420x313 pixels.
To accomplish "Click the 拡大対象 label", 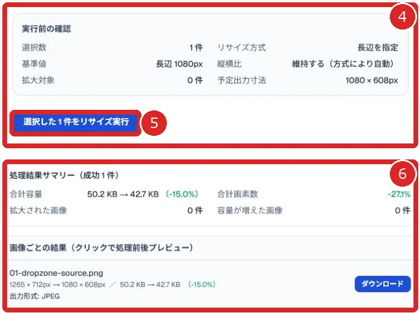I will (38, 80).
